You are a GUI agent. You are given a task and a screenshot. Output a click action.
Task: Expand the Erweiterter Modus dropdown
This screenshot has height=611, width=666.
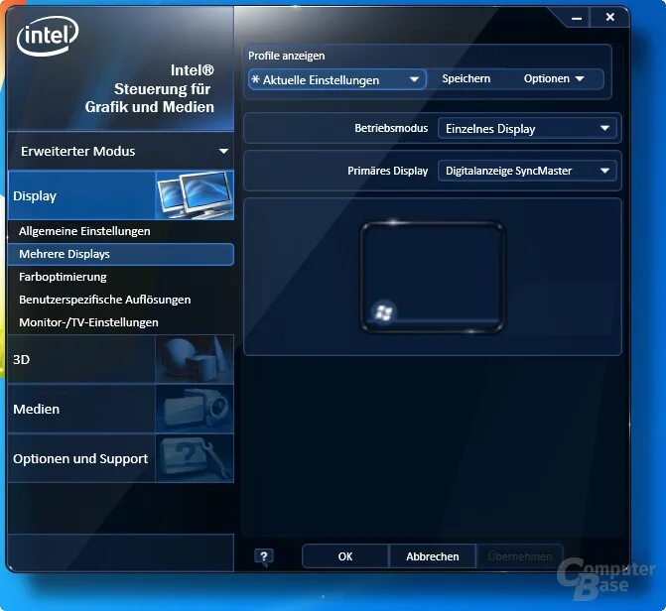point(121,151)
